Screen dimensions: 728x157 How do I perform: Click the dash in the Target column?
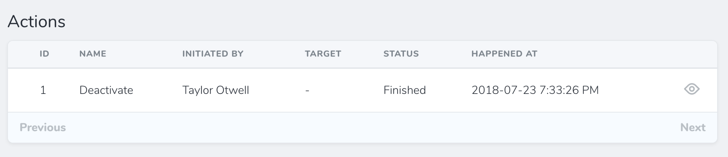(307, 90)
